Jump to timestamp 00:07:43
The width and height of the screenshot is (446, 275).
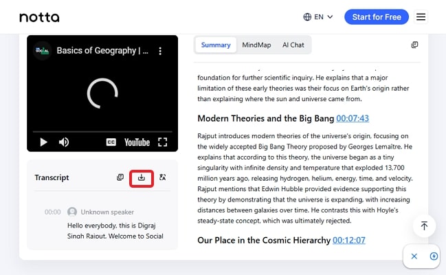(353, 118)
